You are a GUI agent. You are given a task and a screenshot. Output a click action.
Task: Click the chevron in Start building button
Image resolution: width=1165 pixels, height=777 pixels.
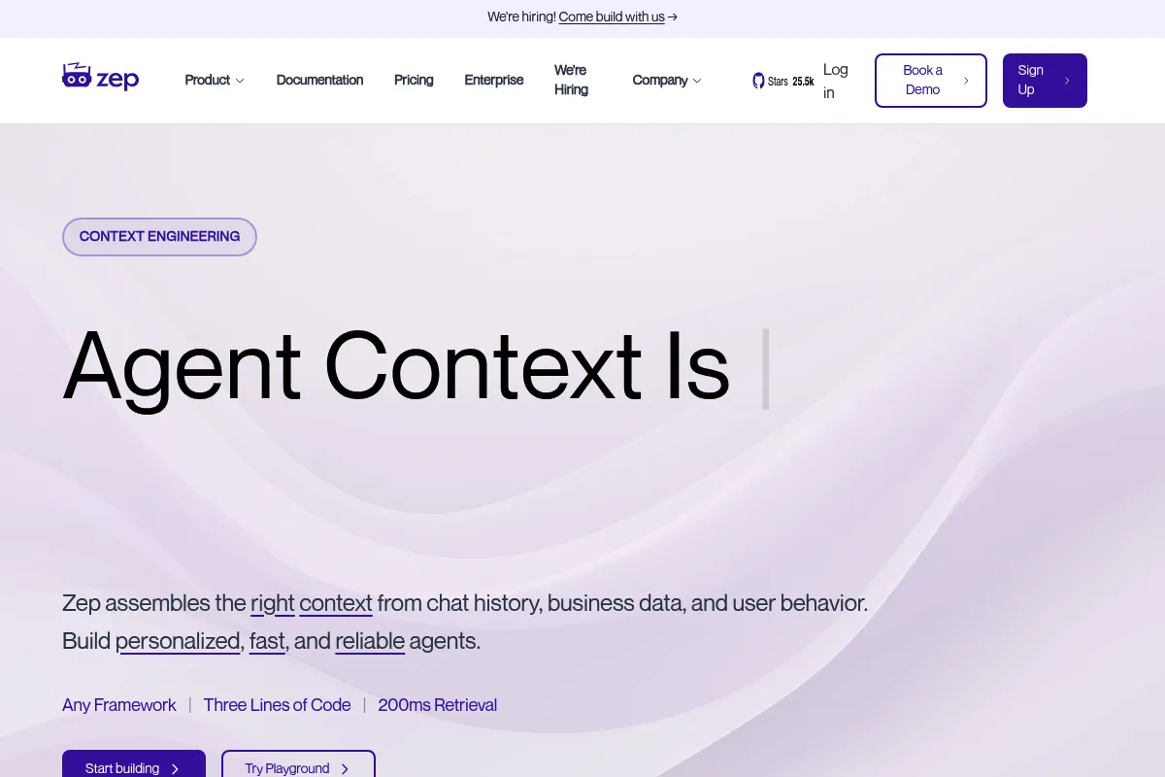(175, 768)
